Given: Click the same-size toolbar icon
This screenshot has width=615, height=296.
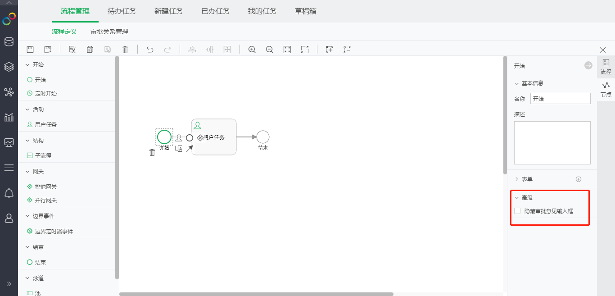Looking at the screenshot, I should [x=227, y=50].
